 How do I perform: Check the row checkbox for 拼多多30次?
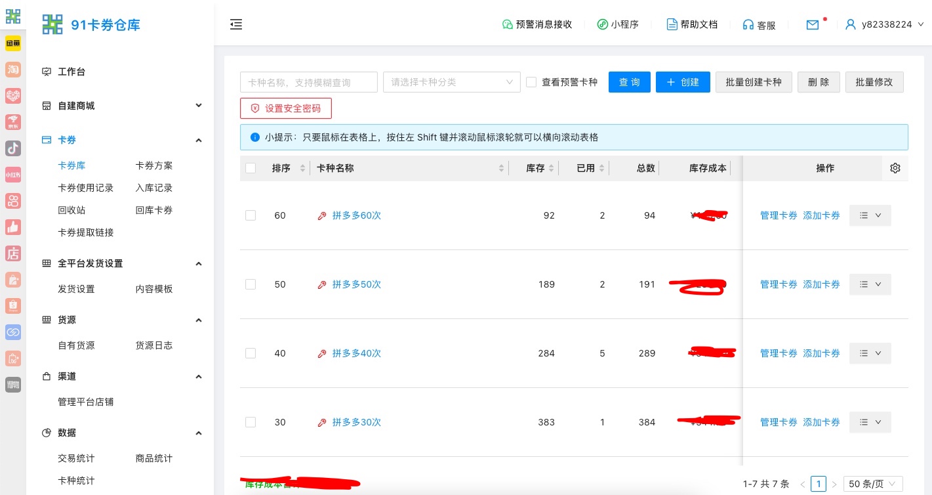(251, 422)
